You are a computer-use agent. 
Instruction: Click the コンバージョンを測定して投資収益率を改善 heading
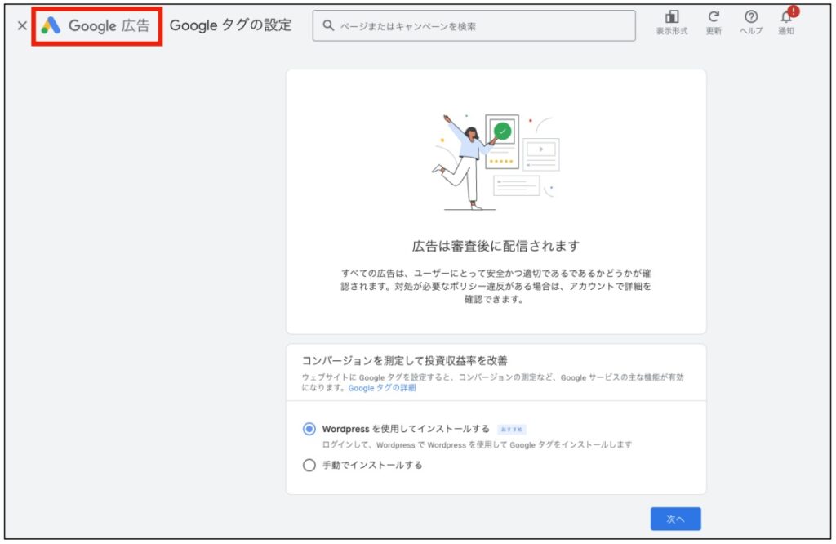(405, 360)
